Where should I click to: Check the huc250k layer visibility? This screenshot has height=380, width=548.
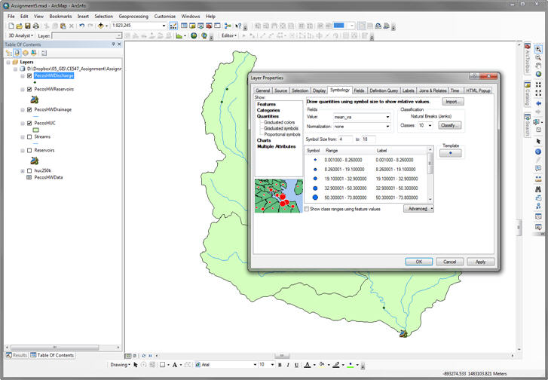coord(29,170)
